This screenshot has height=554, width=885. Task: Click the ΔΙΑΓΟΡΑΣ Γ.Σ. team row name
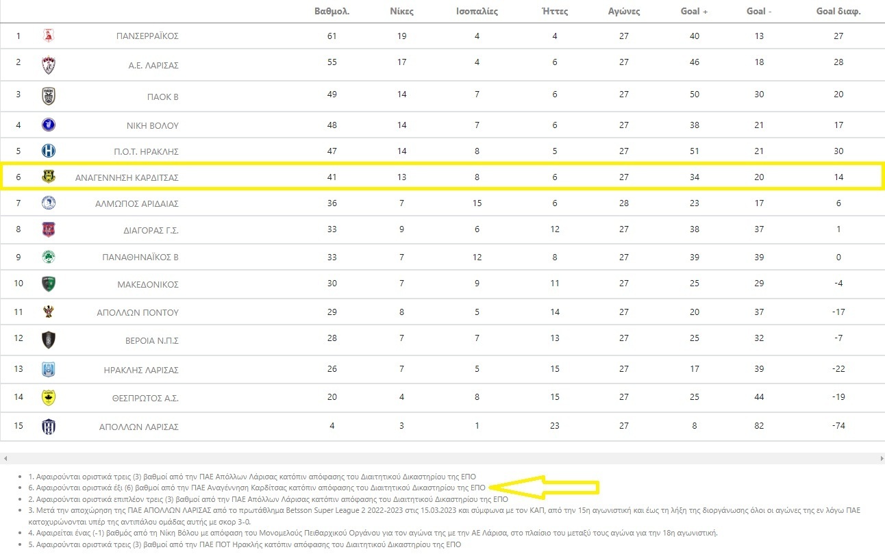coord(146,230)
